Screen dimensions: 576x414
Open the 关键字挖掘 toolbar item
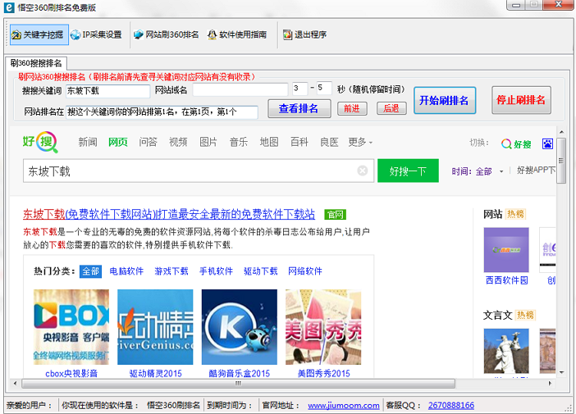coord(39,35)
